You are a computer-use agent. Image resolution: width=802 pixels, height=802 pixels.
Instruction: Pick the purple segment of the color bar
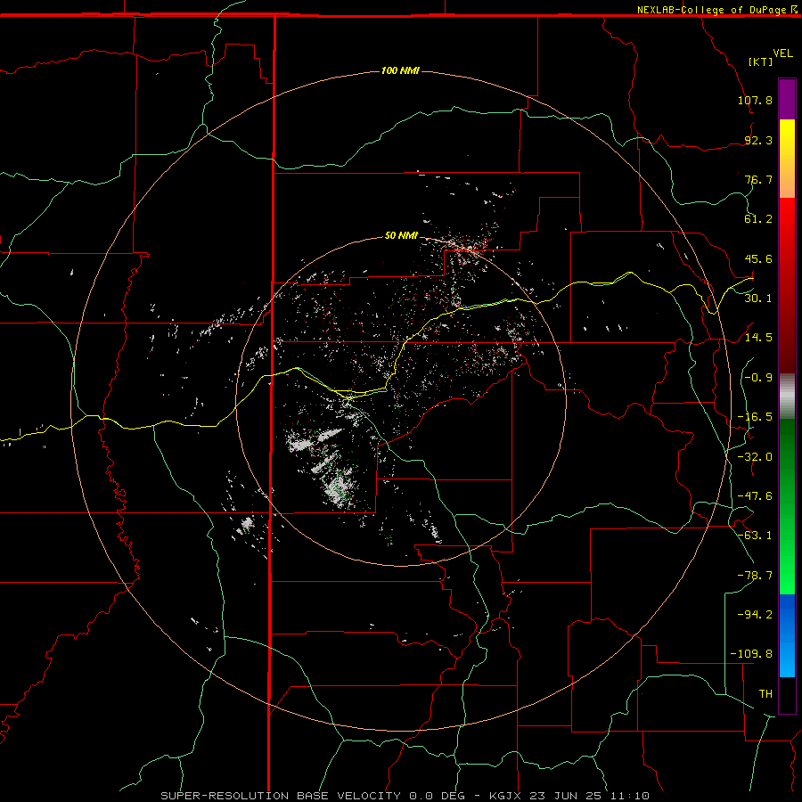[787, 100]
